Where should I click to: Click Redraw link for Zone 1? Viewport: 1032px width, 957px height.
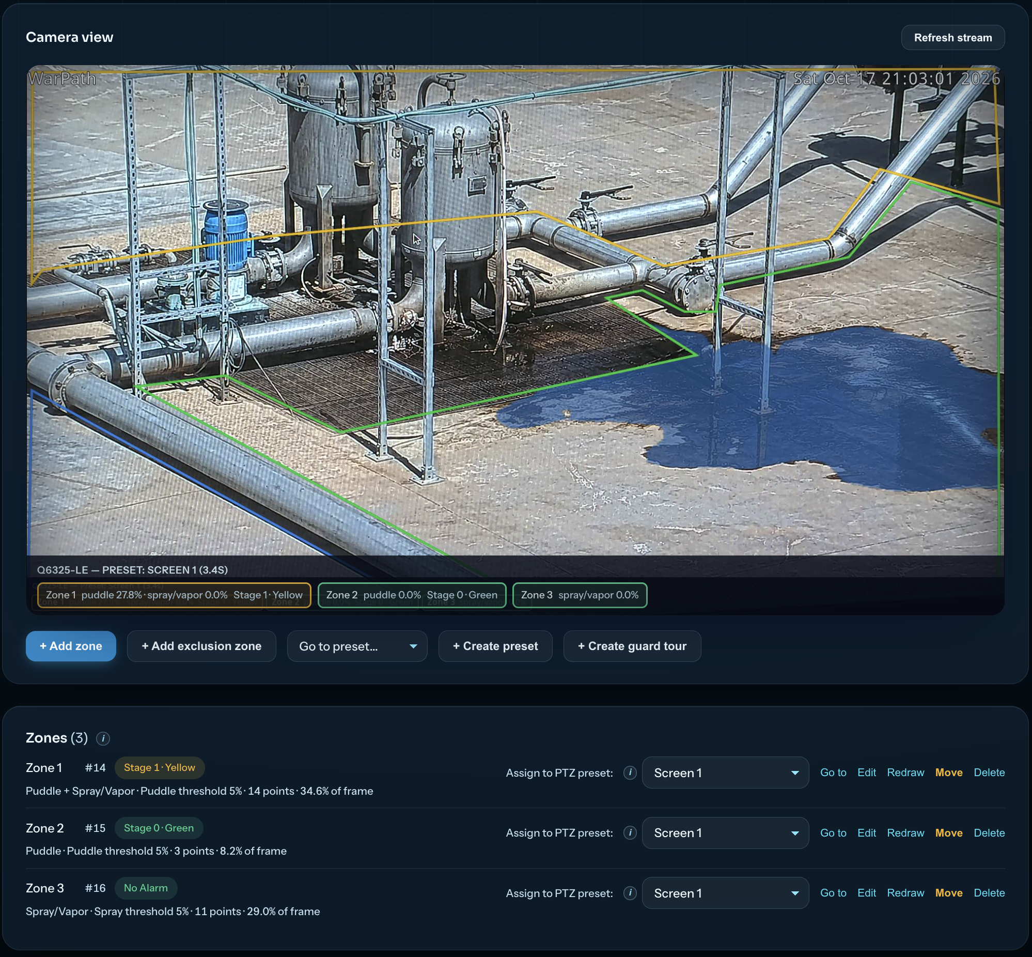point(905,773)
